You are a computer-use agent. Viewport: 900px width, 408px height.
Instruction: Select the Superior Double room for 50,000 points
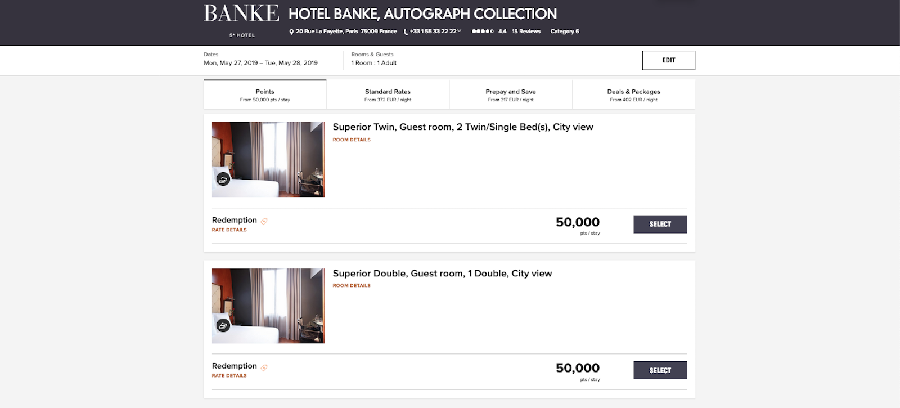(x=660, y=370)
